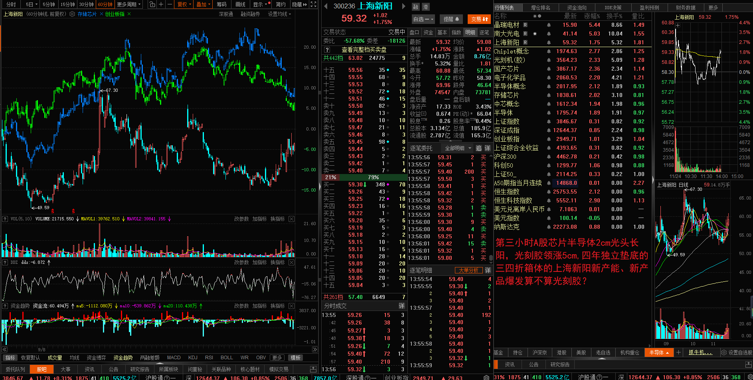Image resolution: width=753 pixels, height=380 pixels.
Task: Expand hidden panel via 隐藏 arrow
Action: pyautogui.click(x=300, y=4)
